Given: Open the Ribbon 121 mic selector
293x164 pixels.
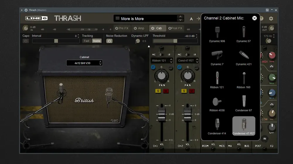Looking at the screenshot, I should (162, 60).
